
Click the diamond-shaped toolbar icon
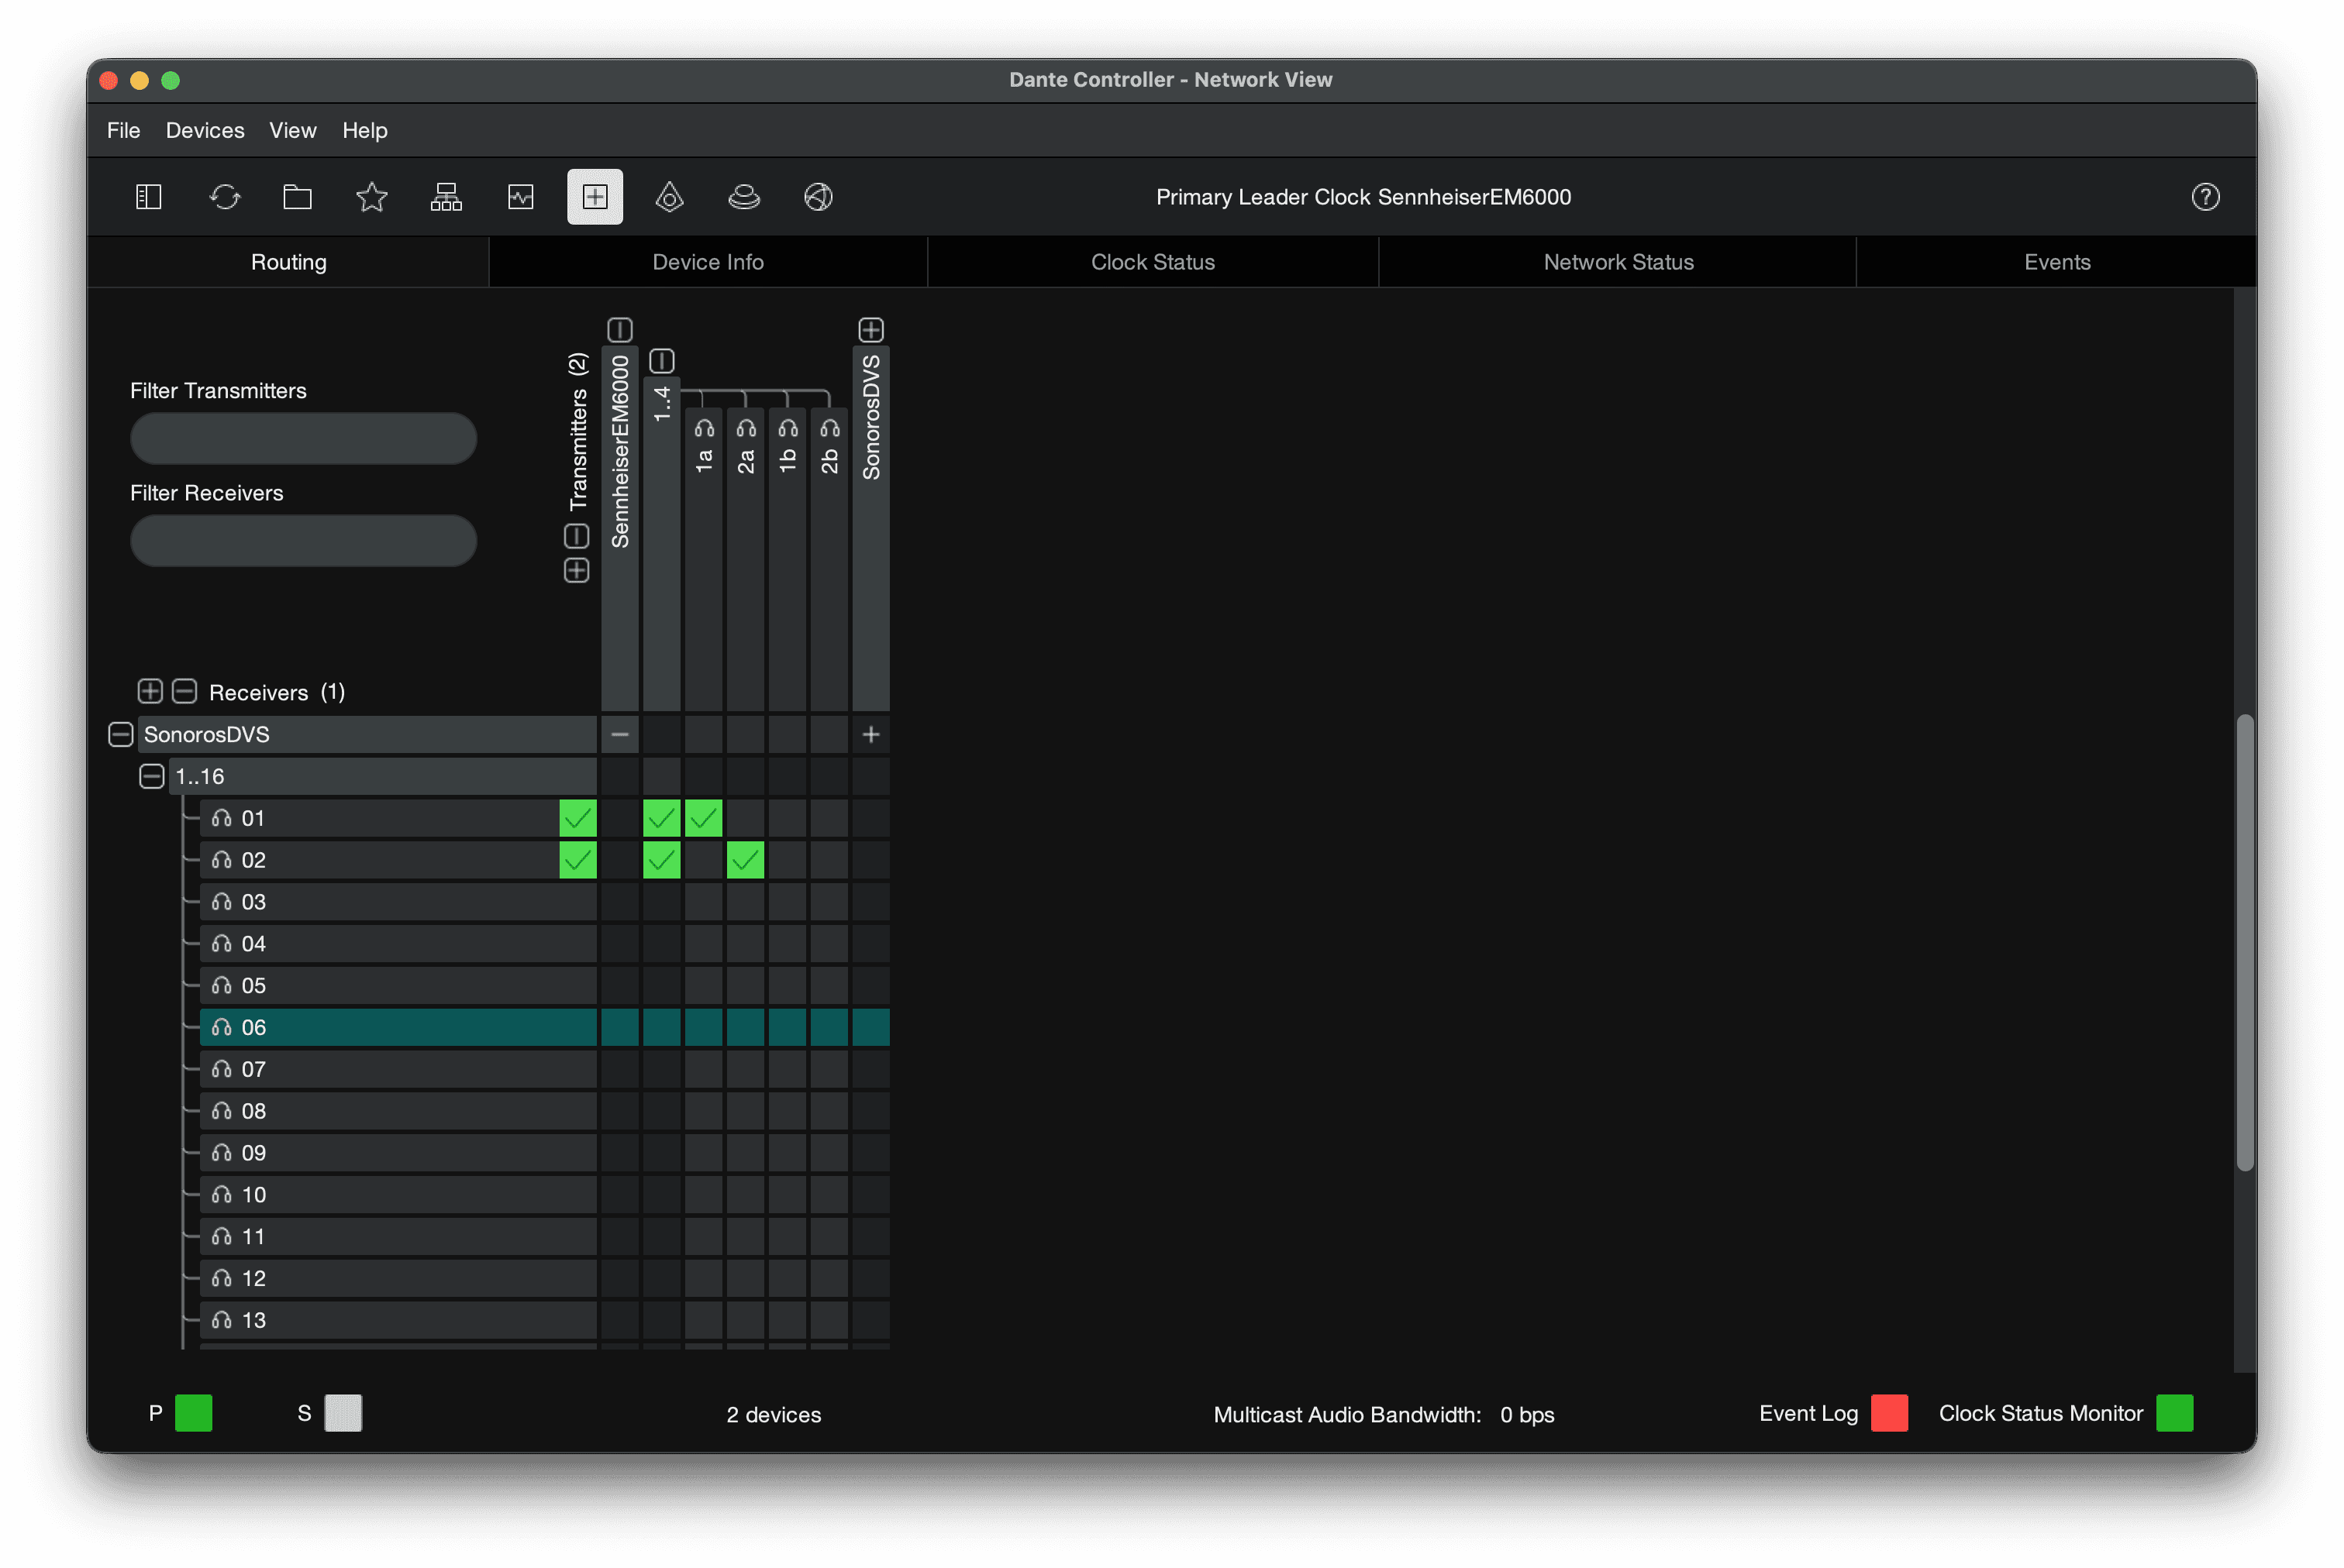669,197
